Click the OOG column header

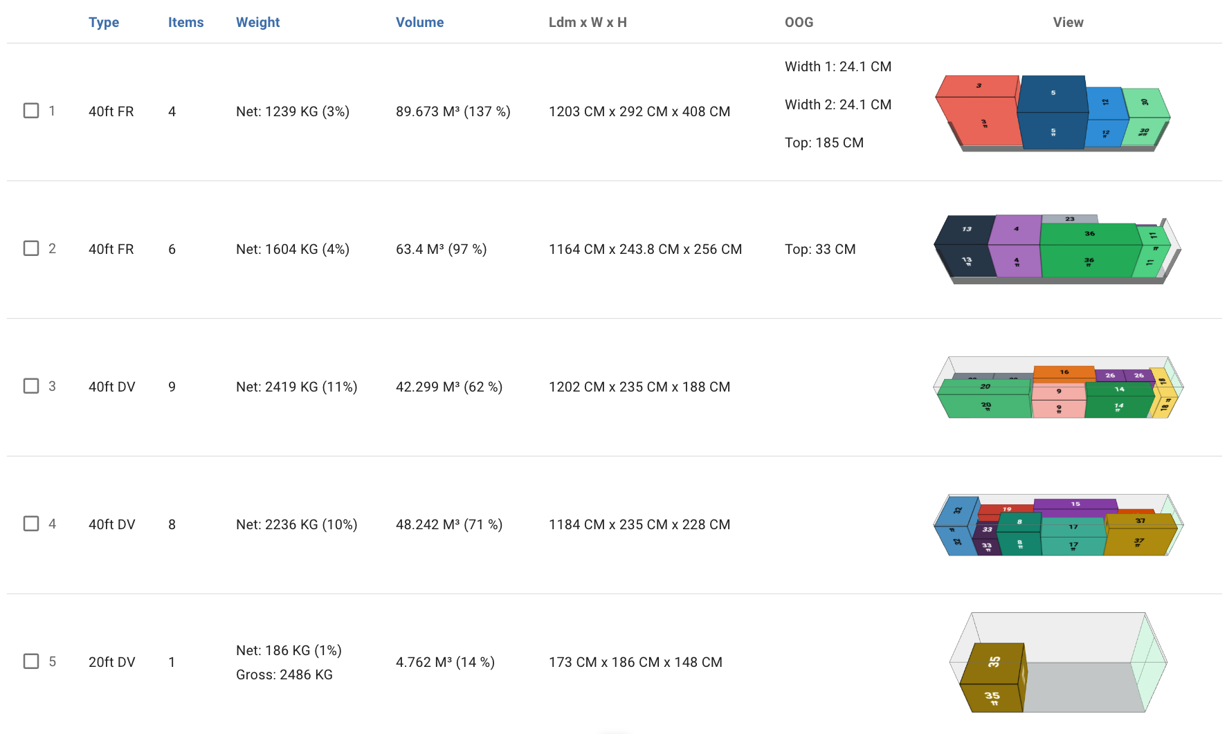(x=799, y=22)
